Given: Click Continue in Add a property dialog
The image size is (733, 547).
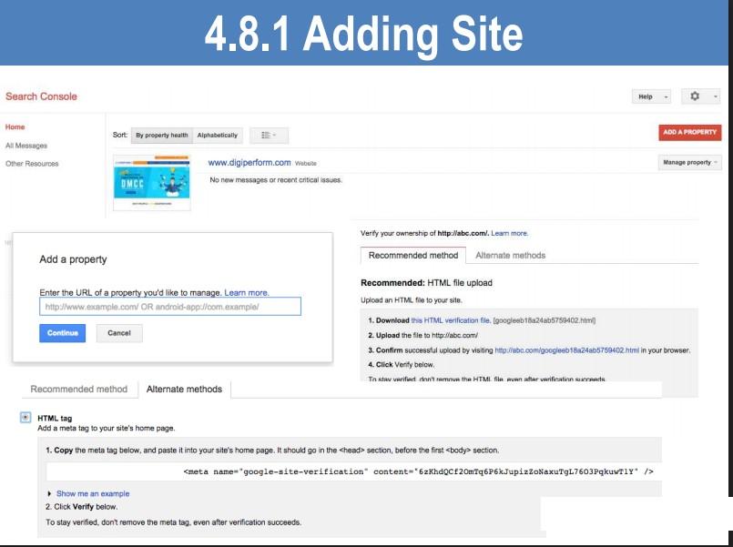Looking at the screenshot, I should coord(62,333).
